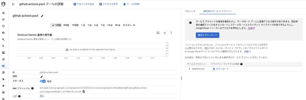Click アクセスを許可 button
Viewport: 306px width, 100px height.
pos(109,4)
